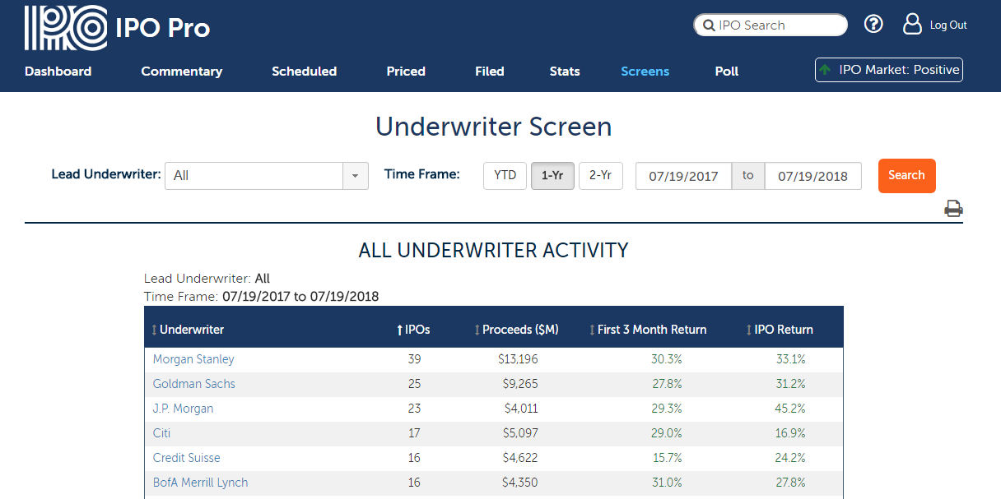1001x499 pixels.
Task: Click Morgan Stanley proceeds $13,196
Action: tap(518, 359)
